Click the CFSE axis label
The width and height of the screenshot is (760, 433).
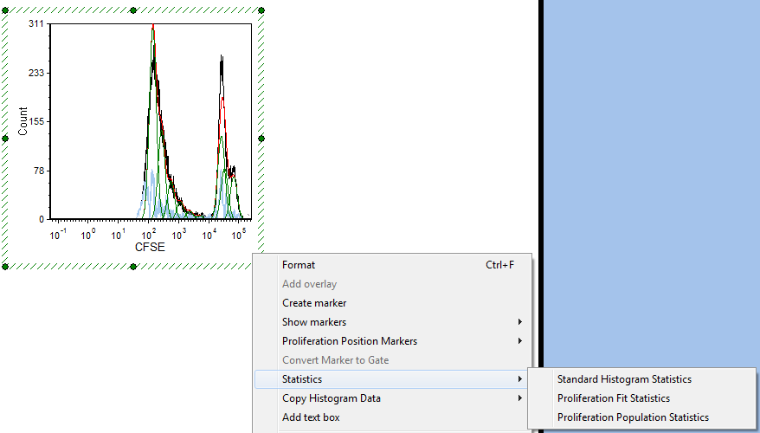click(x=150, y=248)
